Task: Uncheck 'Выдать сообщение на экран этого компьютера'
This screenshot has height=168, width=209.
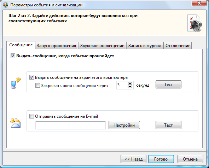Action: click(x=31, y=77)
